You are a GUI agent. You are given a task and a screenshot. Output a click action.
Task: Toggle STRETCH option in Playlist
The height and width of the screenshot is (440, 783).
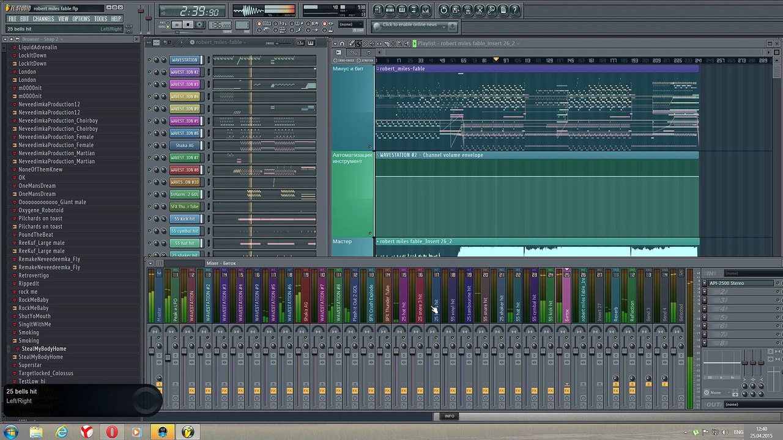(365, 61)
